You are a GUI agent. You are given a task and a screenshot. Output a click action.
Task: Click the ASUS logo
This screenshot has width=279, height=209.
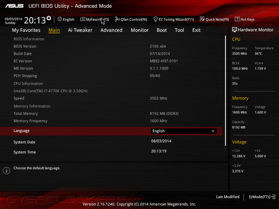point(14,6)
